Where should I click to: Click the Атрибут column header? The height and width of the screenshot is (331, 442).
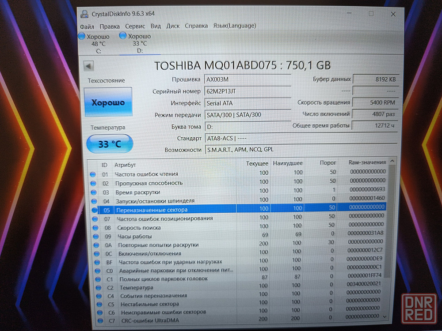(x=177, y=165)
